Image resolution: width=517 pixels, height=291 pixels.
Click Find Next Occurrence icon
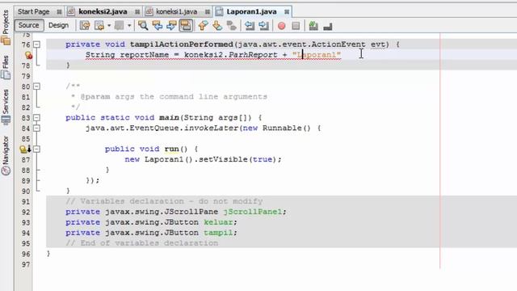(171, 25)
